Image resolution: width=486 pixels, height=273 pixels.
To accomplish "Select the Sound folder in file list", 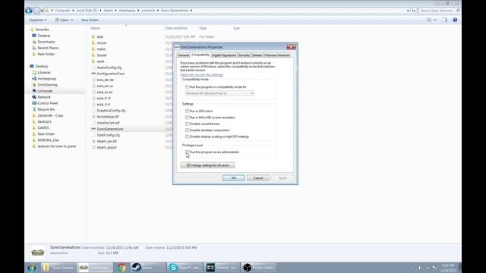I will [x=101, y=55].
